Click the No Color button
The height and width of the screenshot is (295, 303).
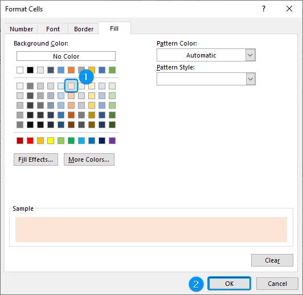66,56
